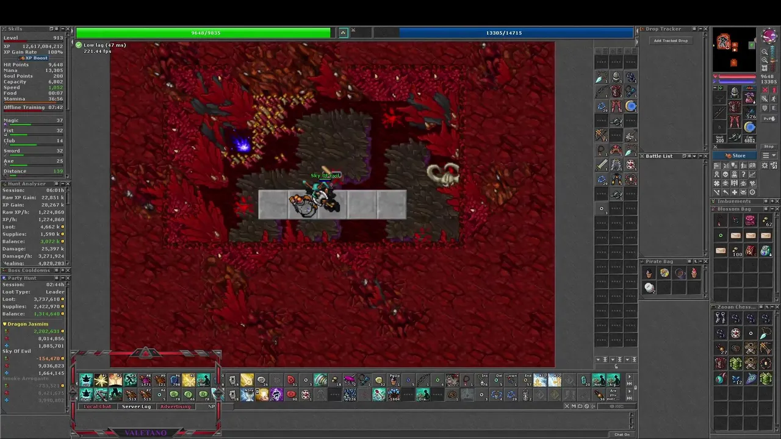Collapse the Drop Tracker panel

click(700, 29)
